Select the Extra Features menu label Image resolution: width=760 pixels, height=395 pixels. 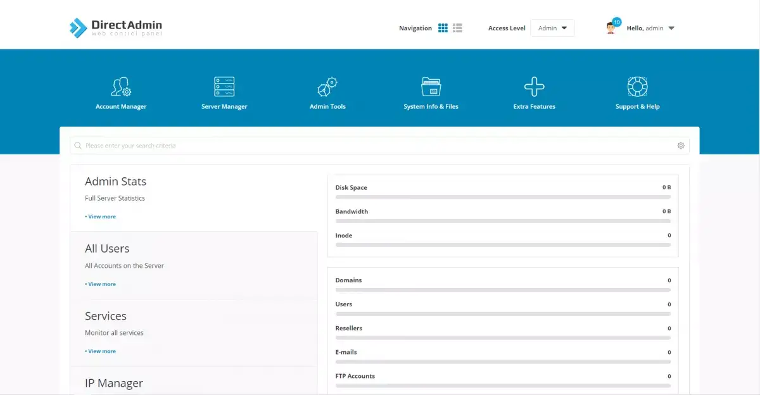click(534, 106)
